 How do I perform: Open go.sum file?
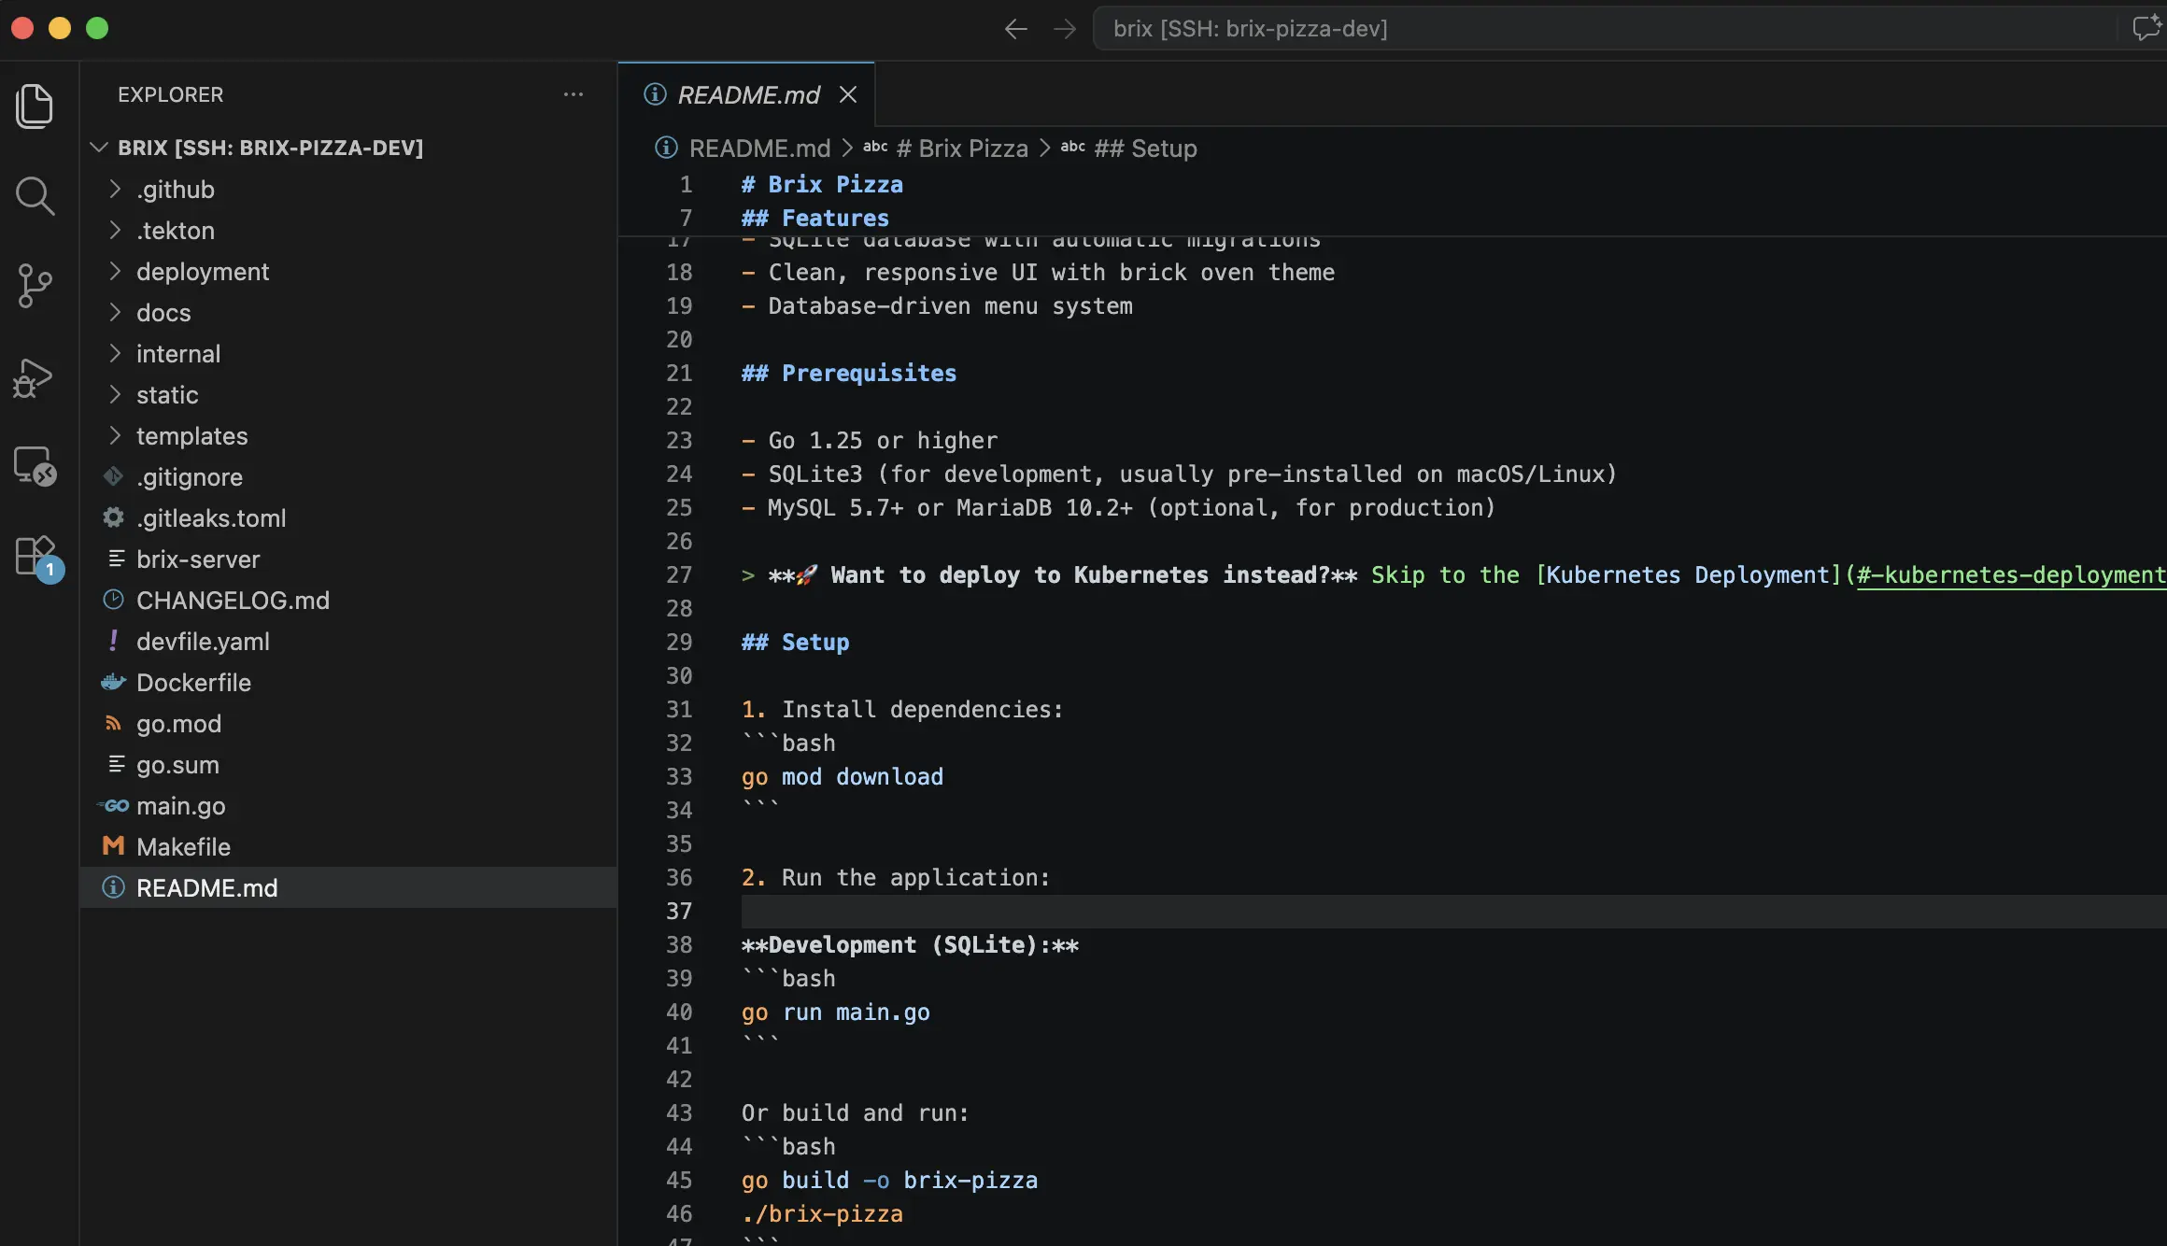point(177,765)
